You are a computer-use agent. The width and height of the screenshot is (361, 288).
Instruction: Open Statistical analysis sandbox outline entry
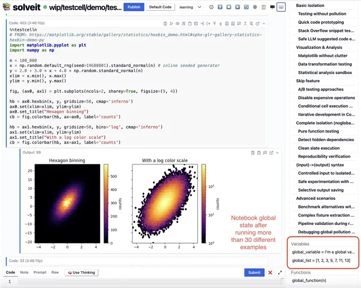325,73
